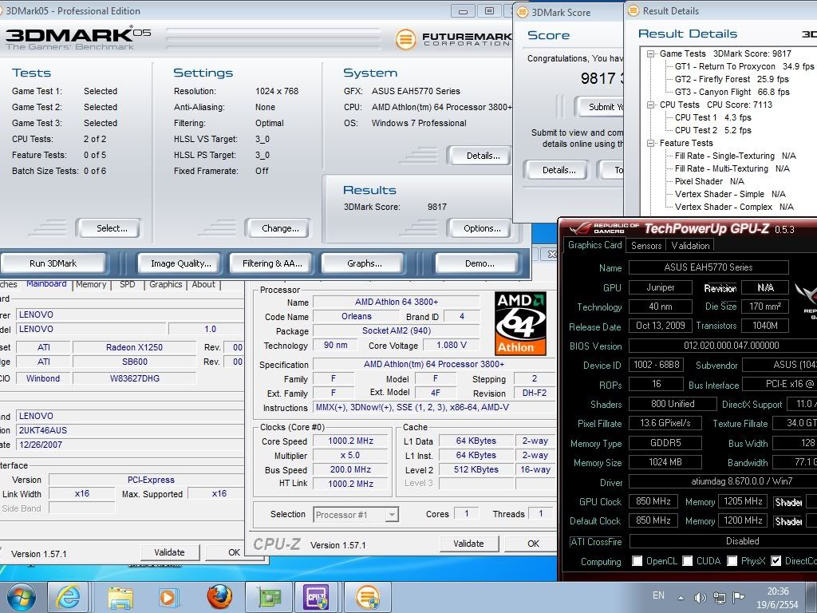Switch to the Mainboard tab in CPU-Z
The width and height of the screenshot is (817, 613).
[x=46, y=284]
